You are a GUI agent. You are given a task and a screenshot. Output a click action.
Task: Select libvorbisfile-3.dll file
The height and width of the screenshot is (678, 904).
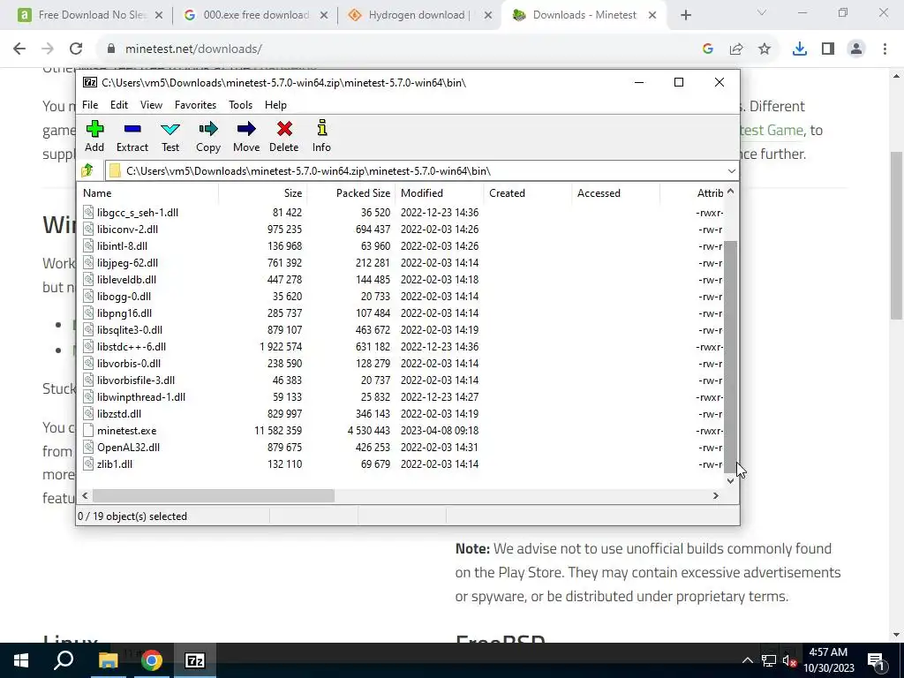[x=136, y=380]
